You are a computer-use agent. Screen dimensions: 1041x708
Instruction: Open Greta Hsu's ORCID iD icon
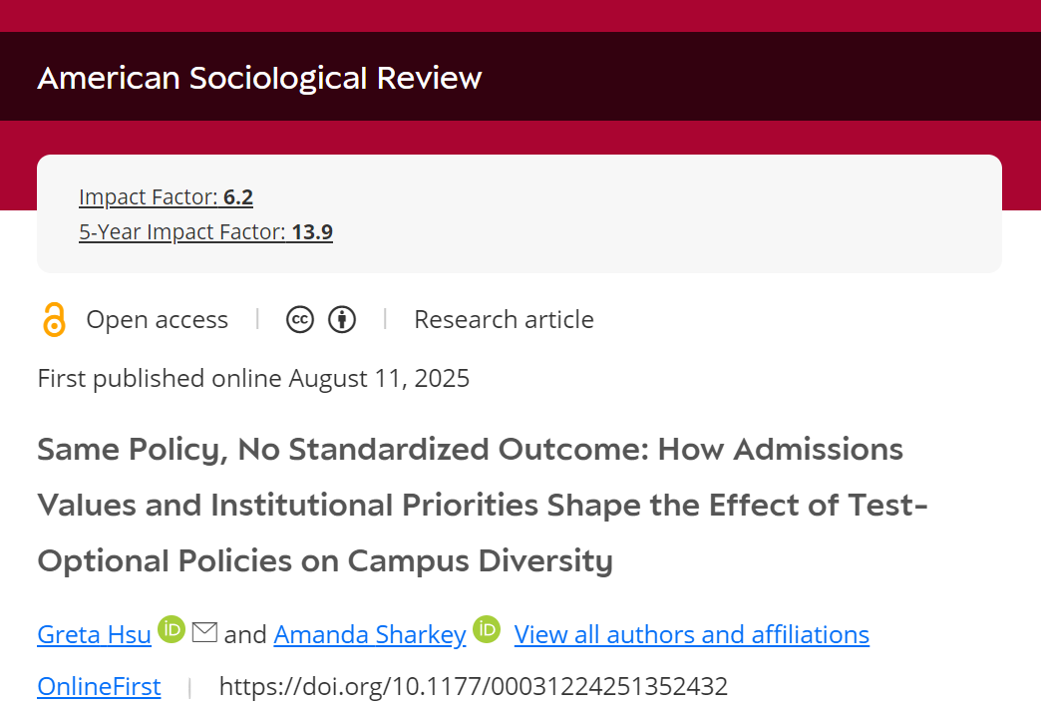pyautogui.click(x=172, y=628)
